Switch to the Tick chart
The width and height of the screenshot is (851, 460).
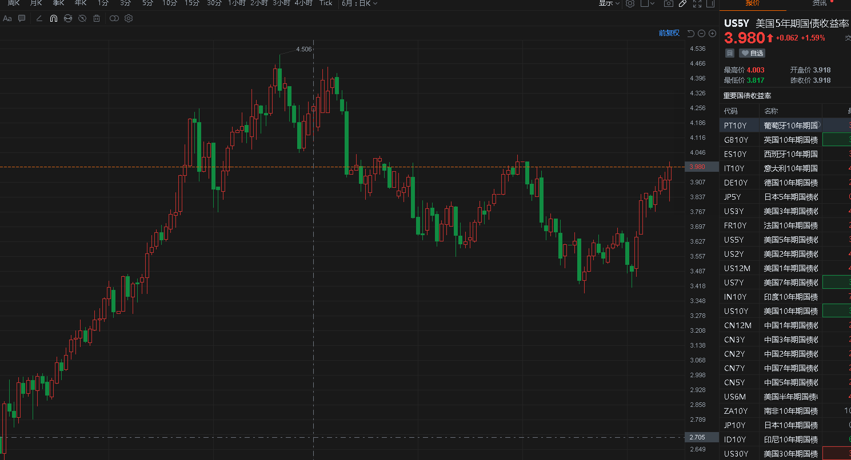coord(326,3)
